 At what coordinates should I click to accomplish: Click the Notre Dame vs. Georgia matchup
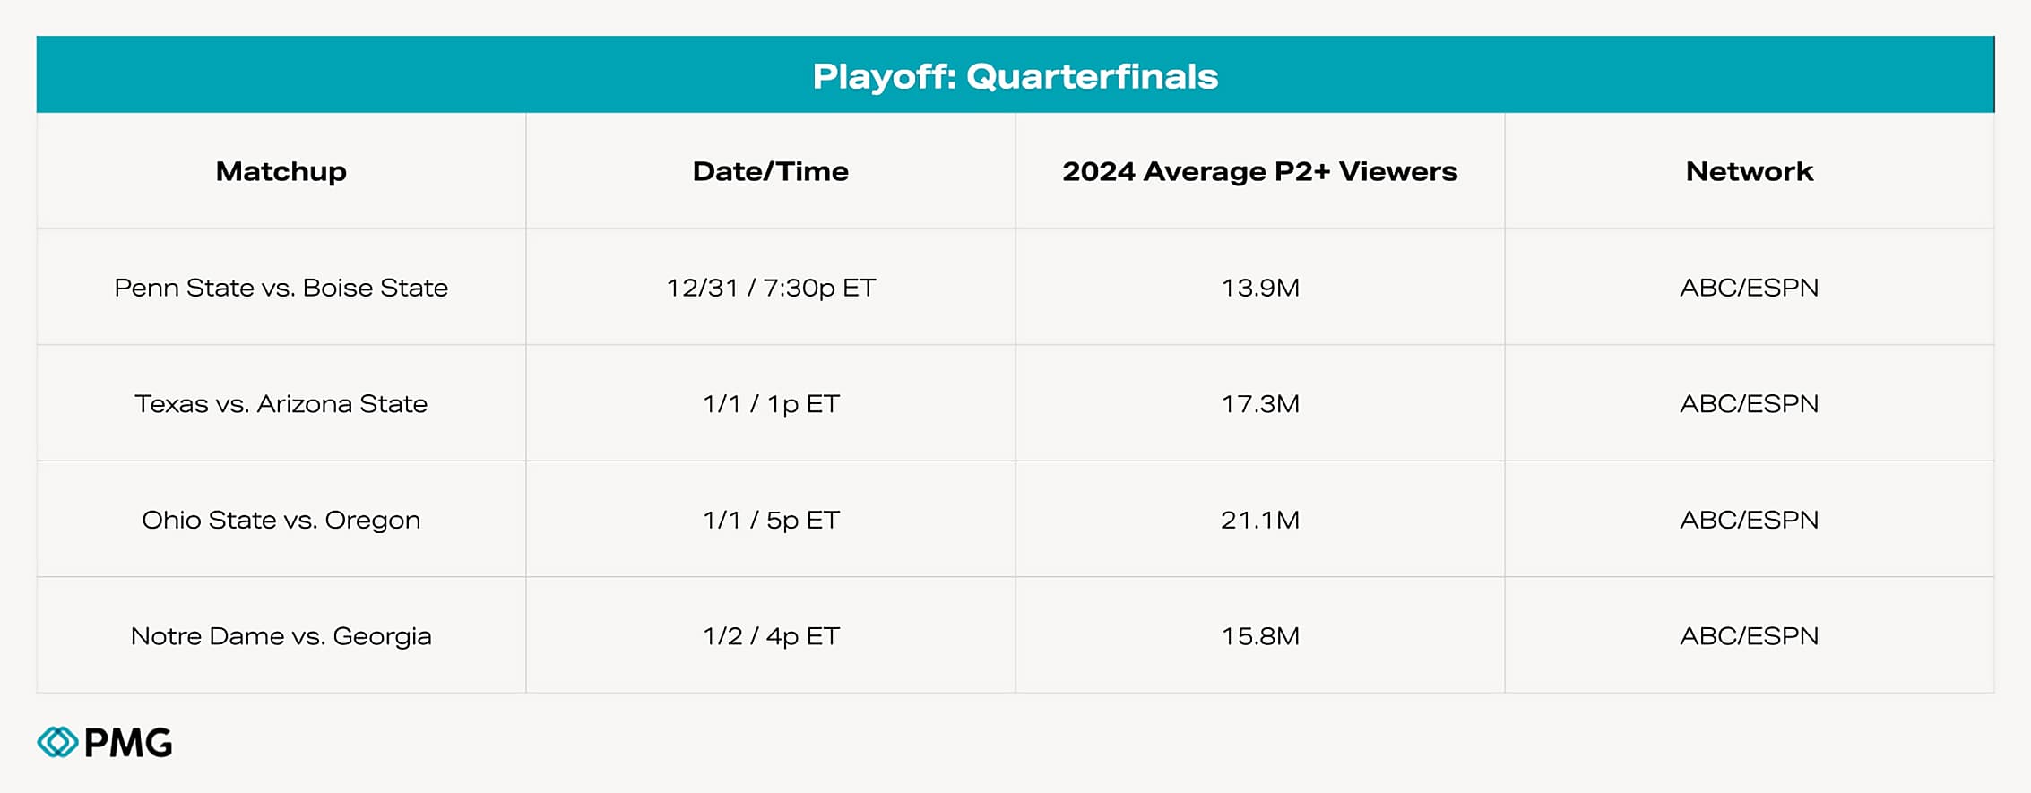tap(281, 636)
